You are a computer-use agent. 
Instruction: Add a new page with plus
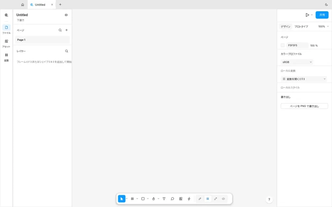pyautogui.click(x=66, y=30)
